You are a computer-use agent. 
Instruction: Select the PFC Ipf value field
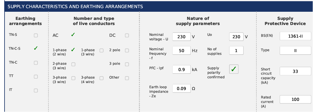181,70
